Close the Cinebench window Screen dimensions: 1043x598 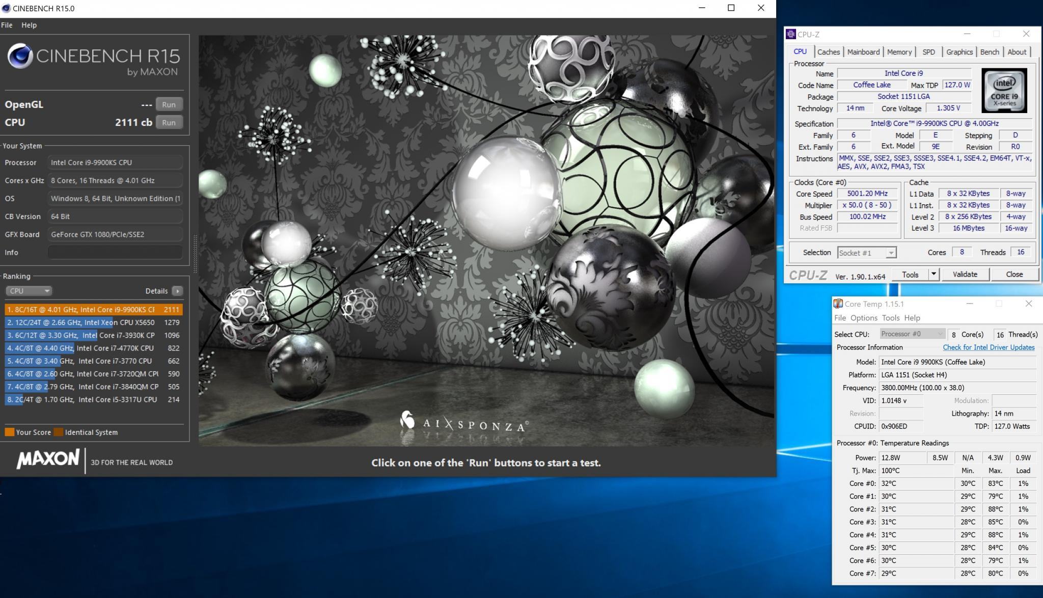(x=761, y=8)
